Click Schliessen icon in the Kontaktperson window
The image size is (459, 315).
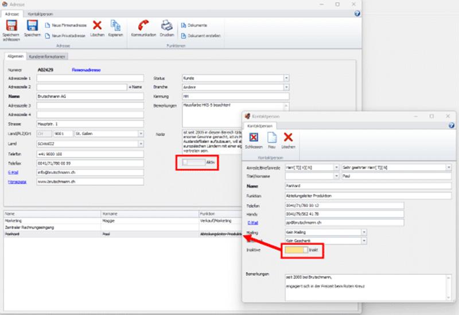253,137
